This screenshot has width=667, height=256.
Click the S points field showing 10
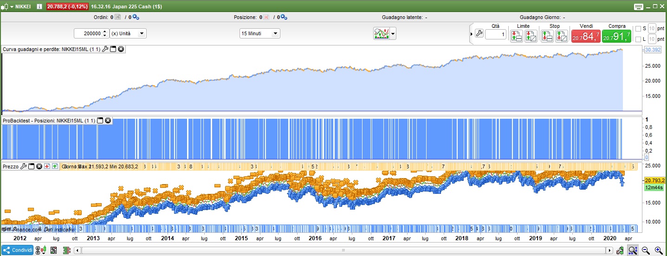652,28
